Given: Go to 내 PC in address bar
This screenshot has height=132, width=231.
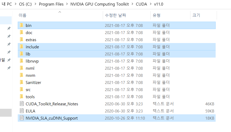Looking at the screenshot, I should (7, 4).
